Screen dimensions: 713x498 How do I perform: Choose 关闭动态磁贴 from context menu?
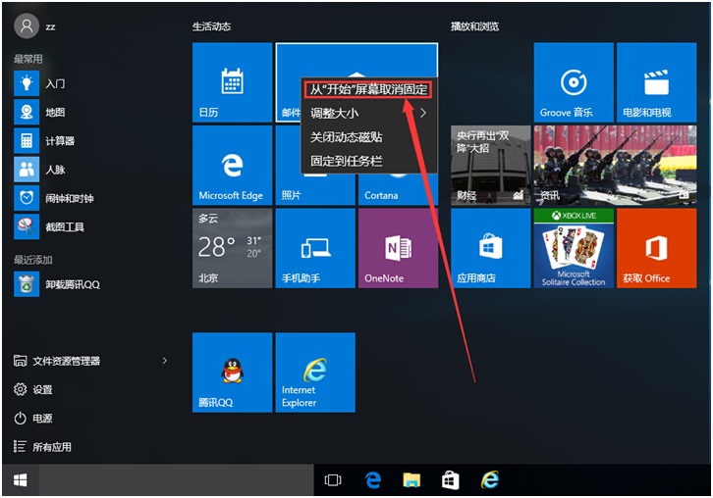pyautogui.click(x=347, y=137)
